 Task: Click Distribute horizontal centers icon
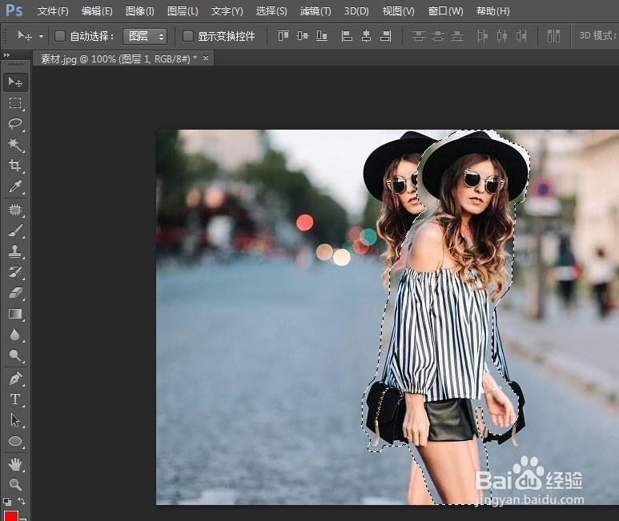(502, 36)
